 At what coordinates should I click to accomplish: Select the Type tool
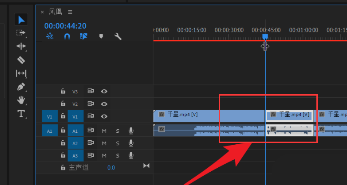pos(21,114)
